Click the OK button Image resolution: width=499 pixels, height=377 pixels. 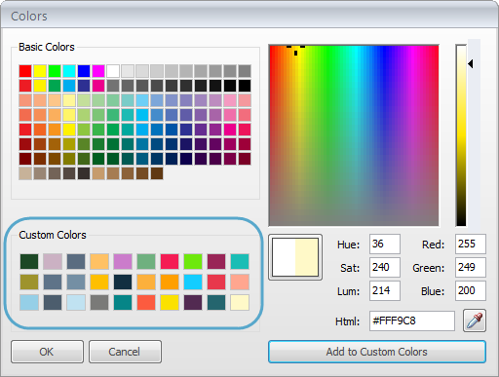pyautogui.click(x=47, y=352)
